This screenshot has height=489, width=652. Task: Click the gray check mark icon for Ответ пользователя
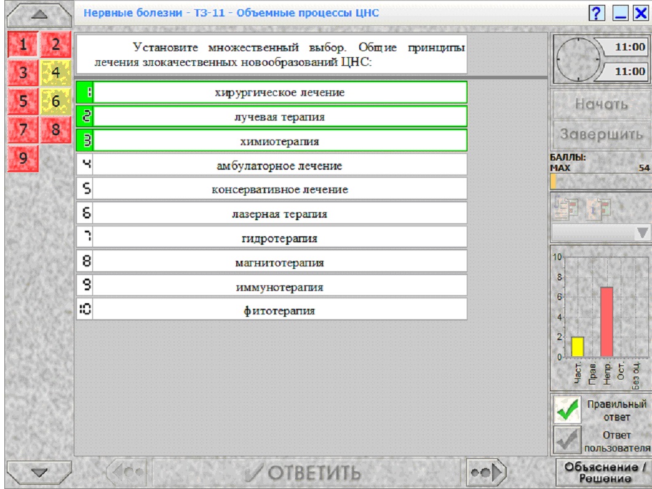coord(567,440)
